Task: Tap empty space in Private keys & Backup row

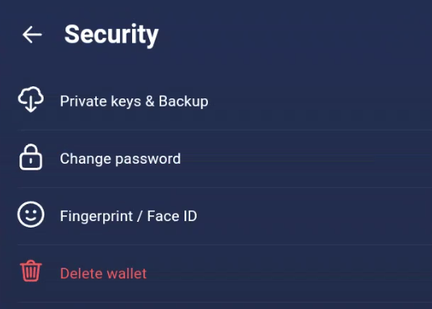Action: pos(317,101)
